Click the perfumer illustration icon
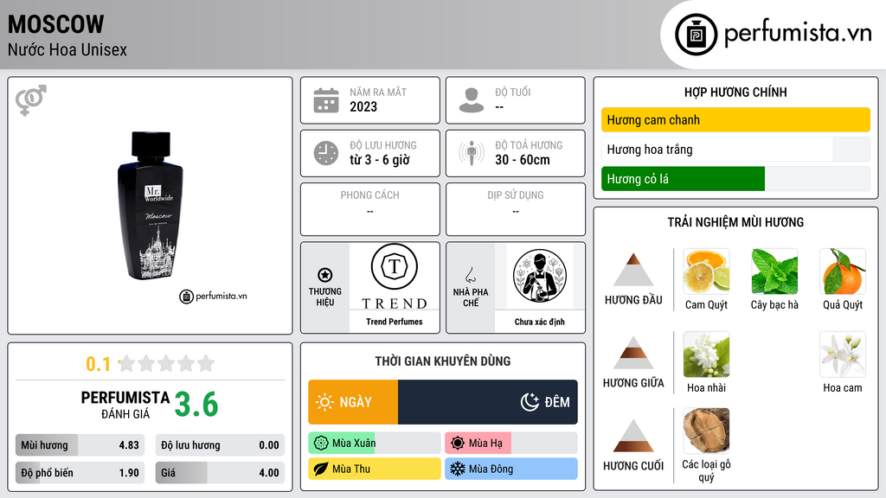 540,276
